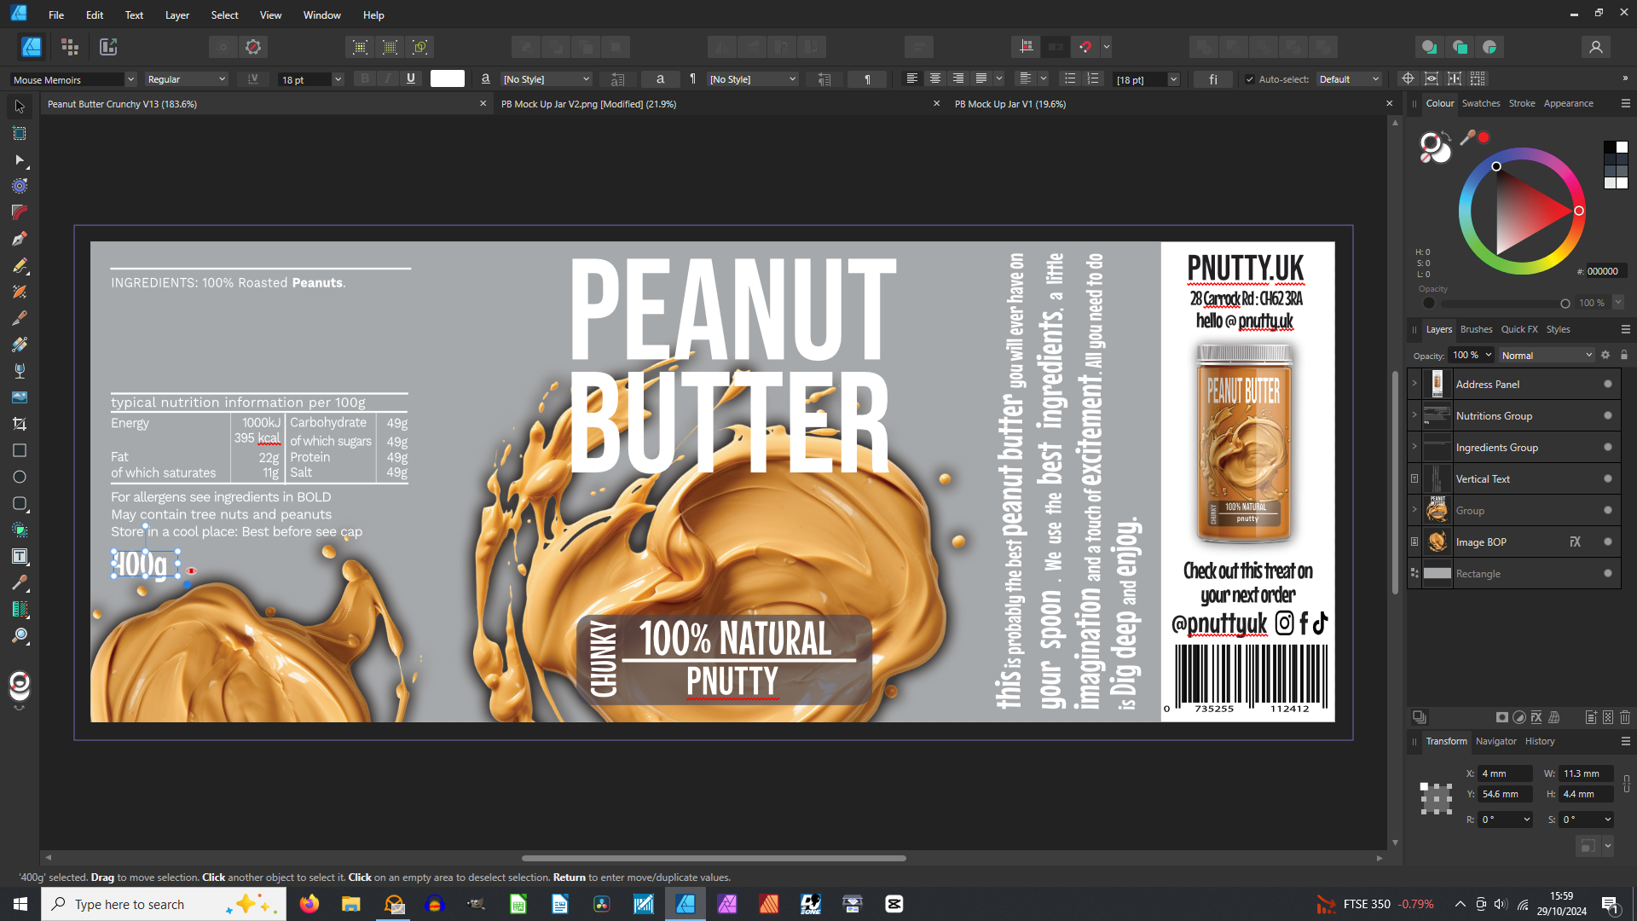
Task: Switch to the Swatches tab
Action: tap(1481, 103)
